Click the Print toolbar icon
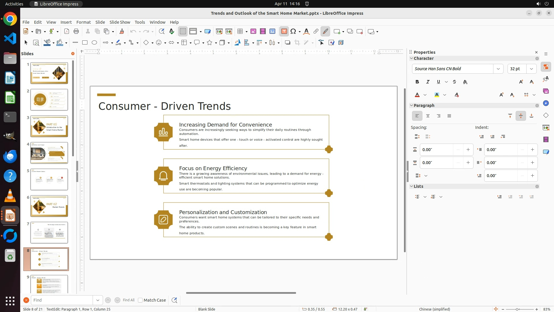Screen dimensions: 554x312 [76, 31]
